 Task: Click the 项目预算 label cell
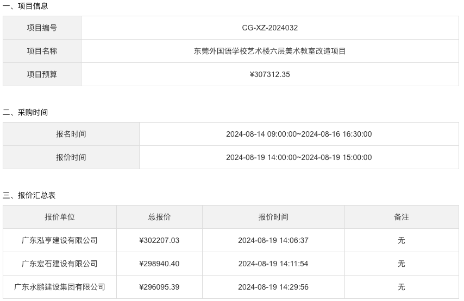pos(42,74)
